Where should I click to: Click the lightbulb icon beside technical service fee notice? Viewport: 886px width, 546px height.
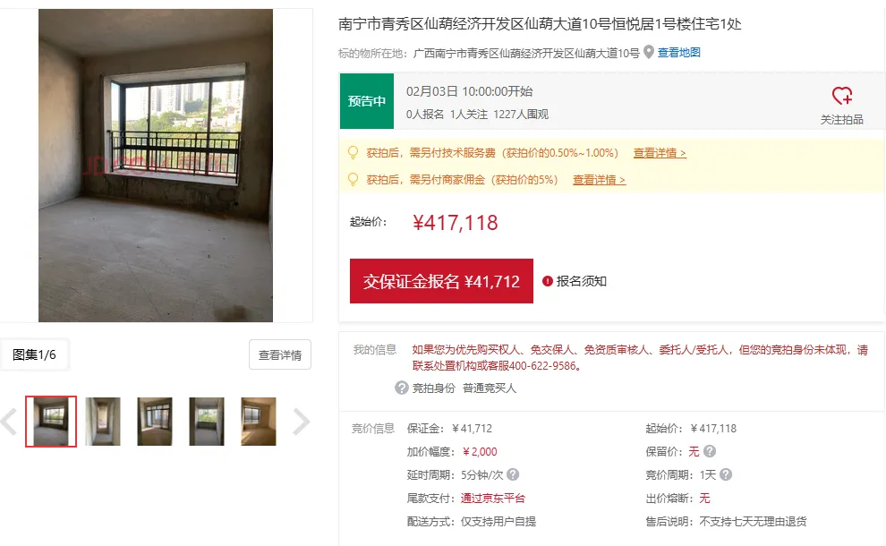click(x=353, y=152)
